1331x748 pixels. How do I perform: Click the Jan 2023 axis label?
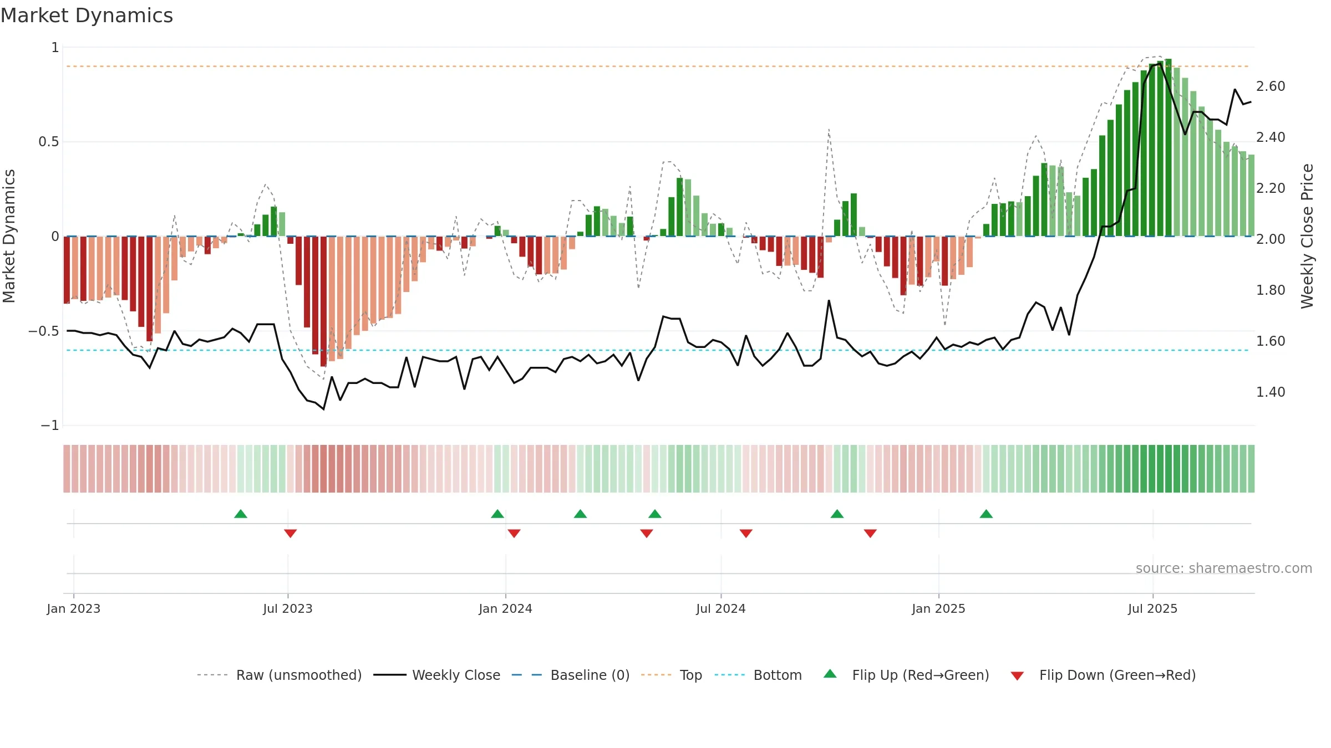[74, 608]
